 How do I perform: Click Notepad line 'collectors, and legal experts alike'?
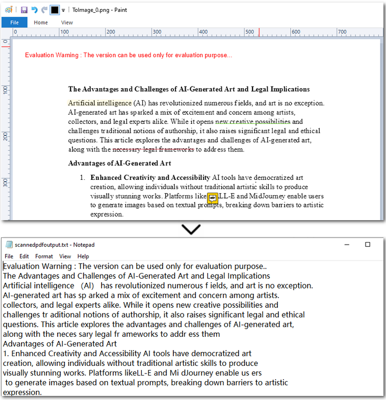pyautogui.click(x=140, y=305)
